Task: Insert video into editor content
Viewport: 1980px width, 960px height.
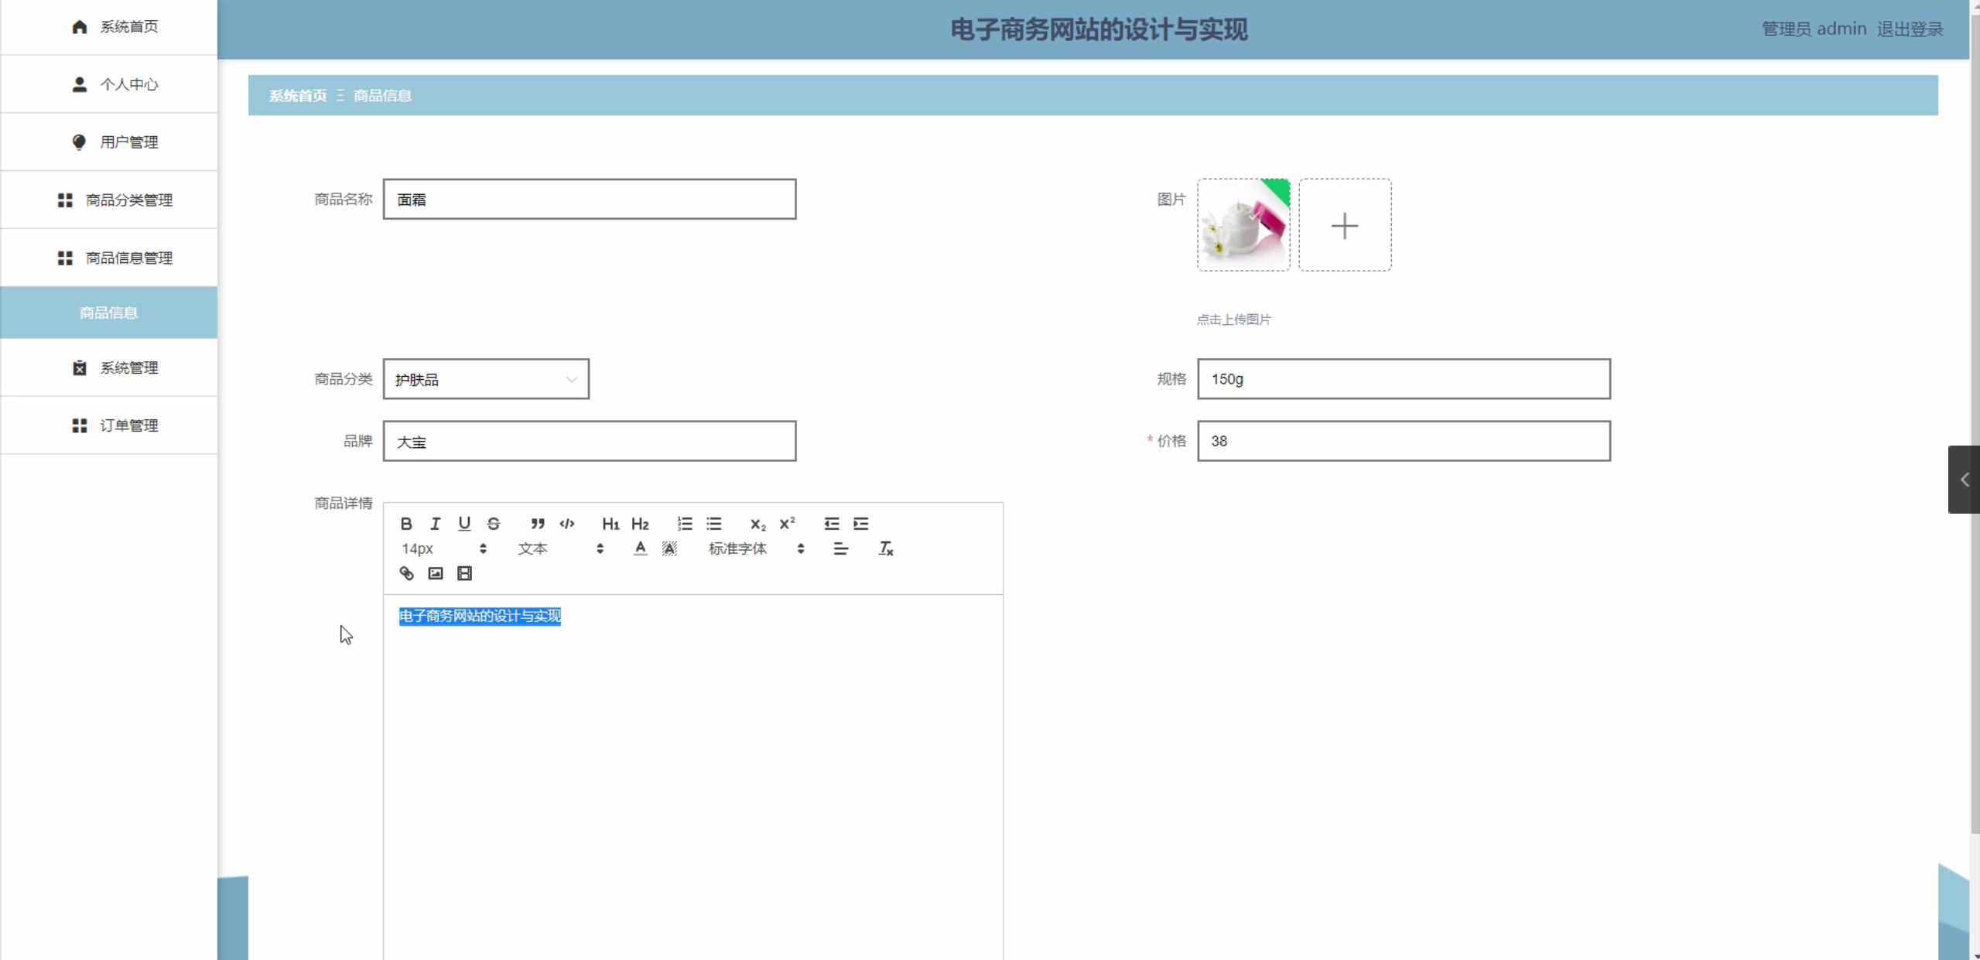Action: pyautogui.click(x=464, y=573)
